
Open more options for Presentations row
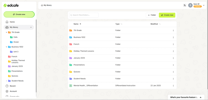coord(173,65)
